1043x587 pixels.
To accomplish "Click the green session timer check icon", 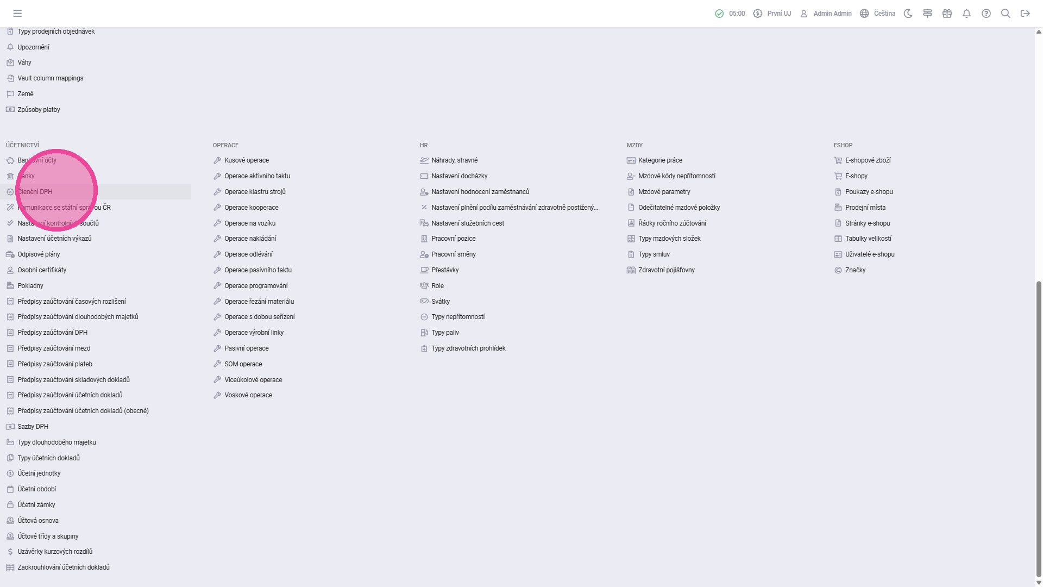I will (719, 14).
